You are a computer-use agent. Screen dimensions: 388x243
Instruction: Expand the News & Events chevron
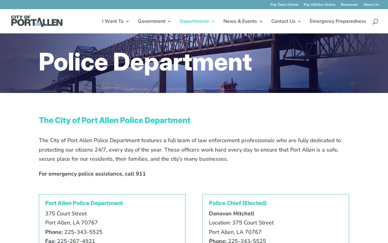pos(261,22)
